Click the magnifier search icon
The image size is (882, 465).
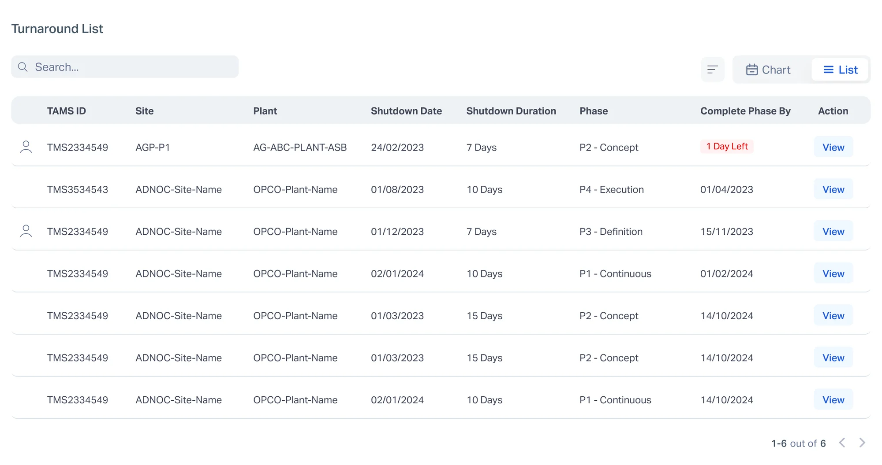pos(23,67)
